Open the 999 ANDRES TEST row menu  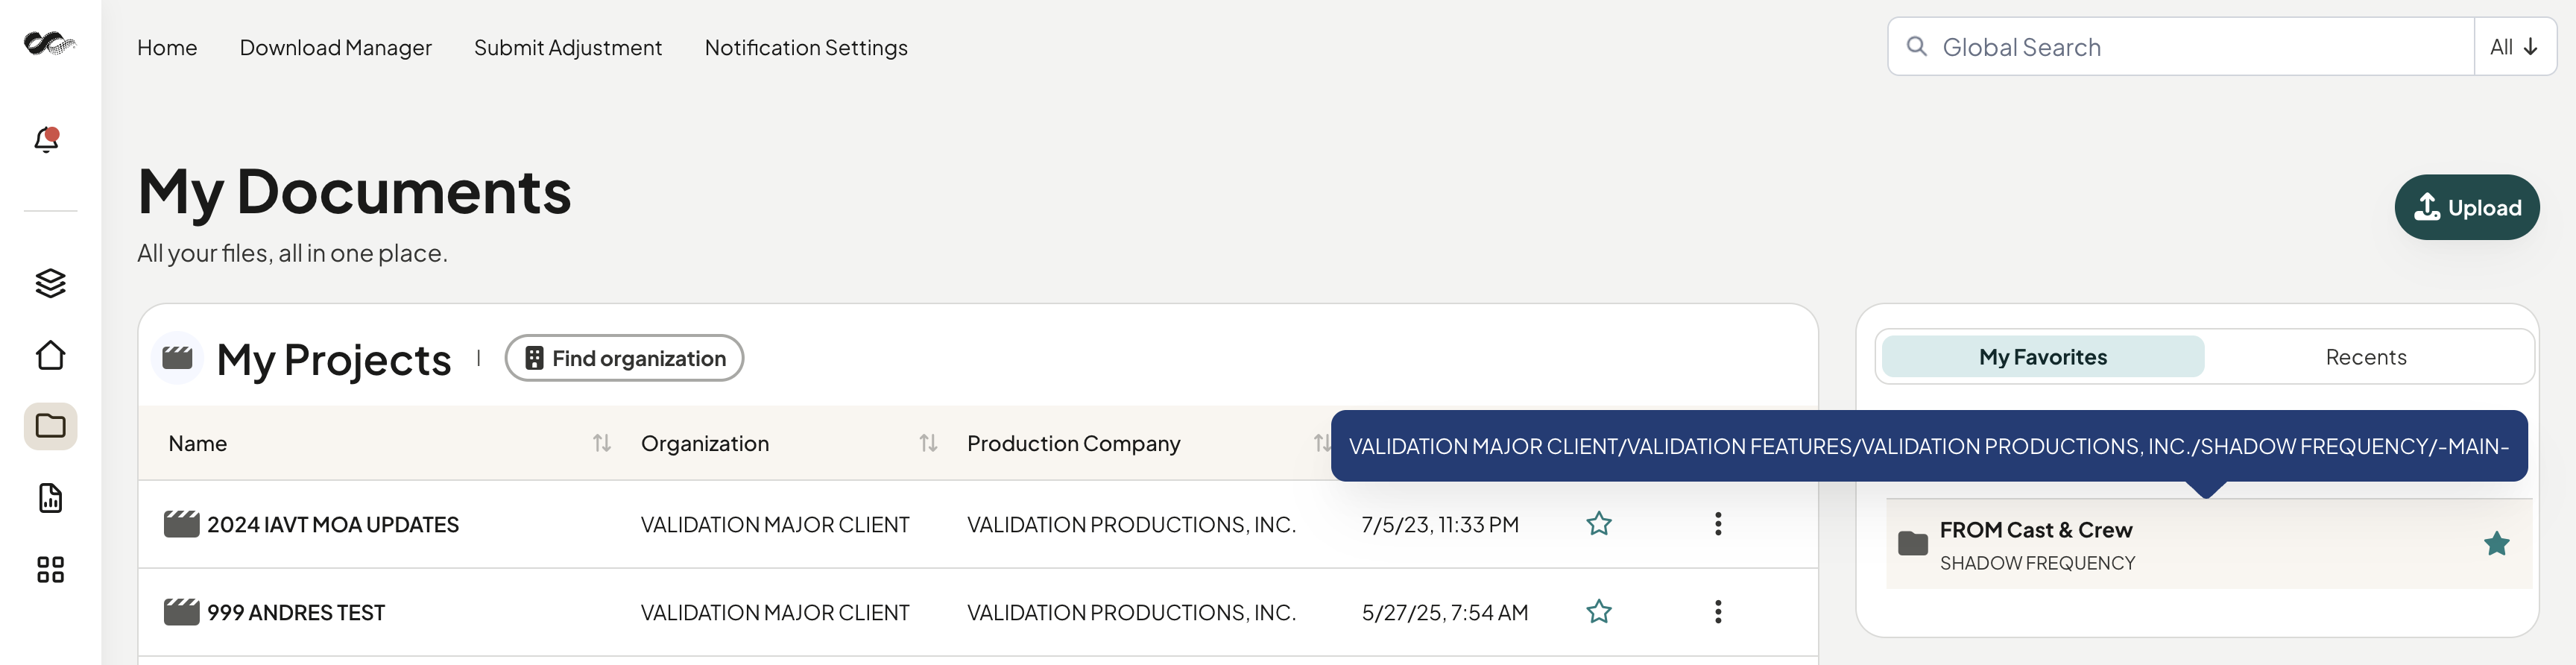(1718, 612)
